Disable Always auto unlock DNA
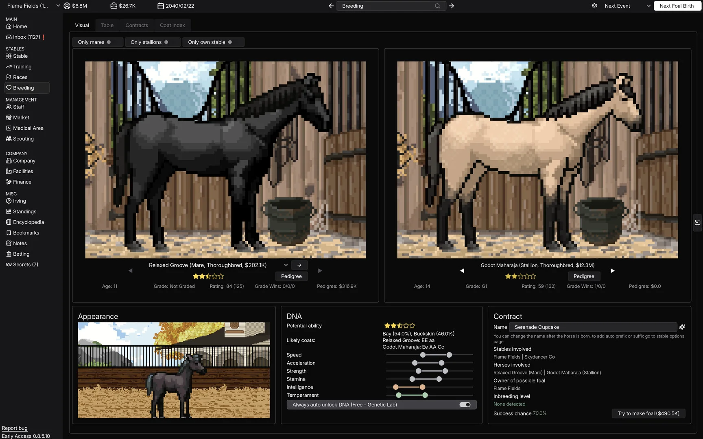This screenshot has height=439, width=703. (x=465, y=404)
